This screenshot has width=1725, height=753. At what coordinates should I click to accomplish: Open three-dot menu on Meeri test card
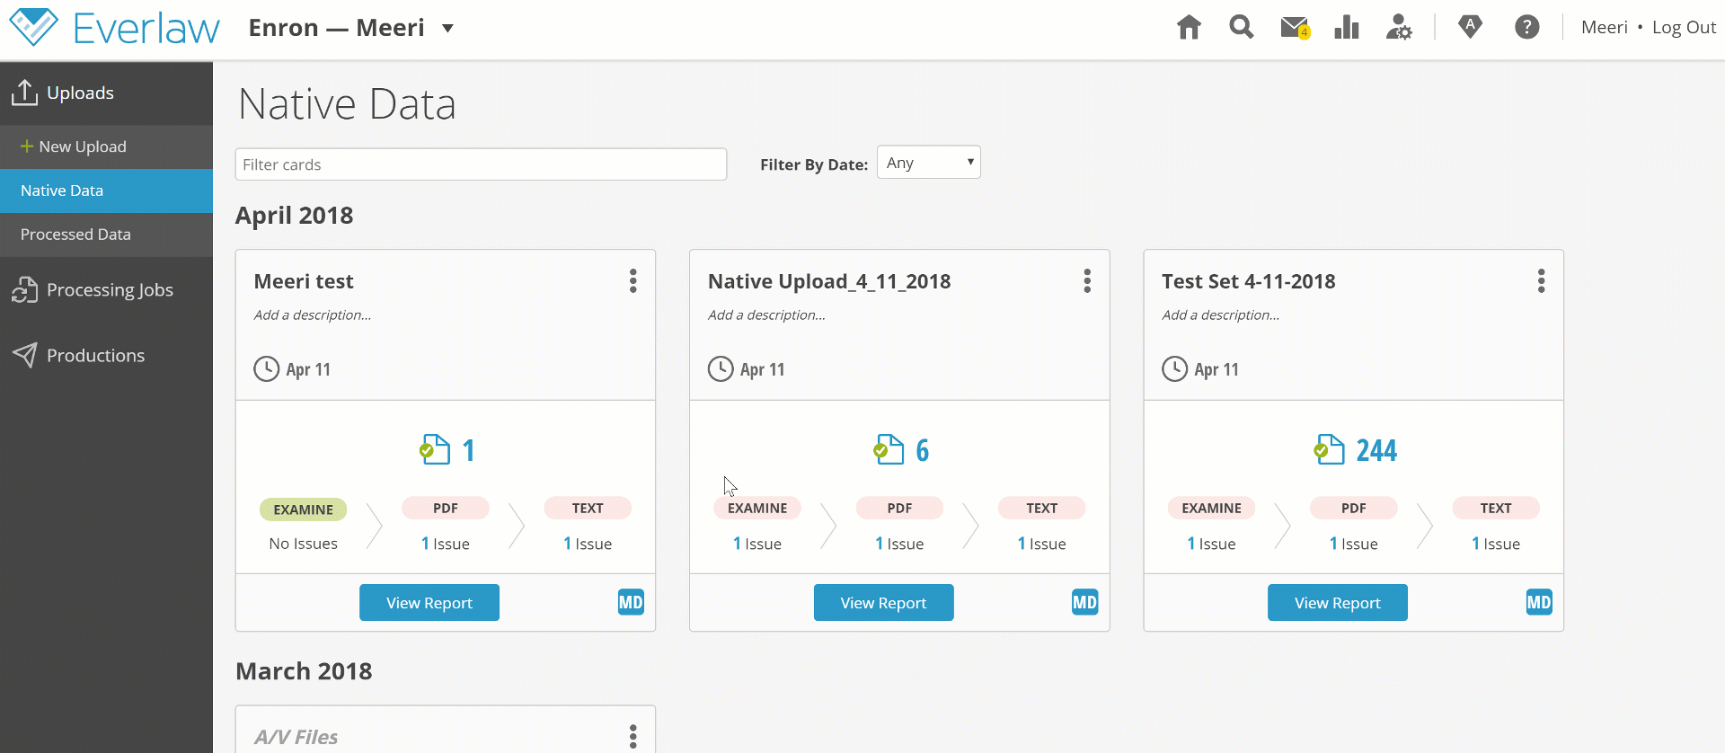[633, 281]
